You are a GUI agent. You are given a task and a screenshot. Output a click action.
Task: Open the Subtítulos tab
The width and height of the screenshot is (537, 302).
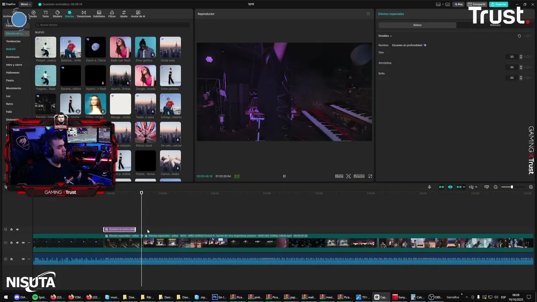click(99, 14)
